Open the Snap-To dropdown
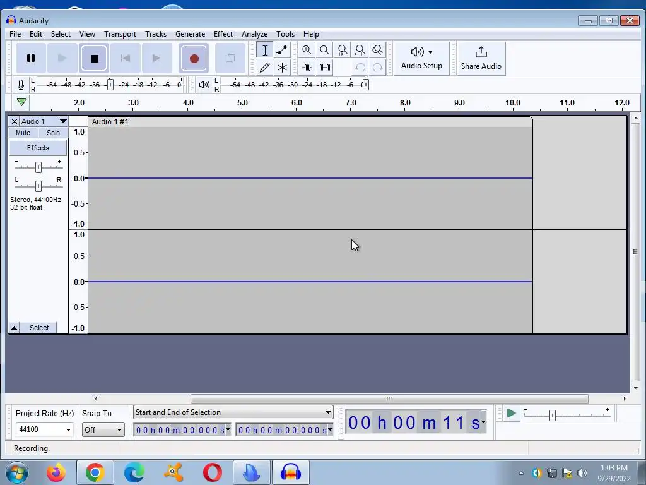 [x=103, y=429]
